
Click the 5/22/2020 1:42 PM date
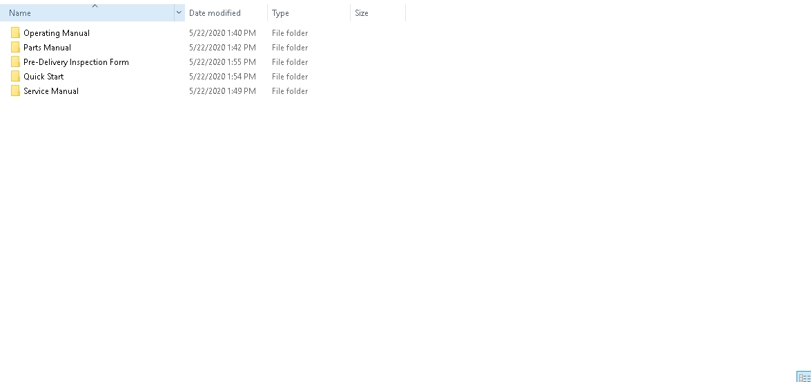(222, 48)
